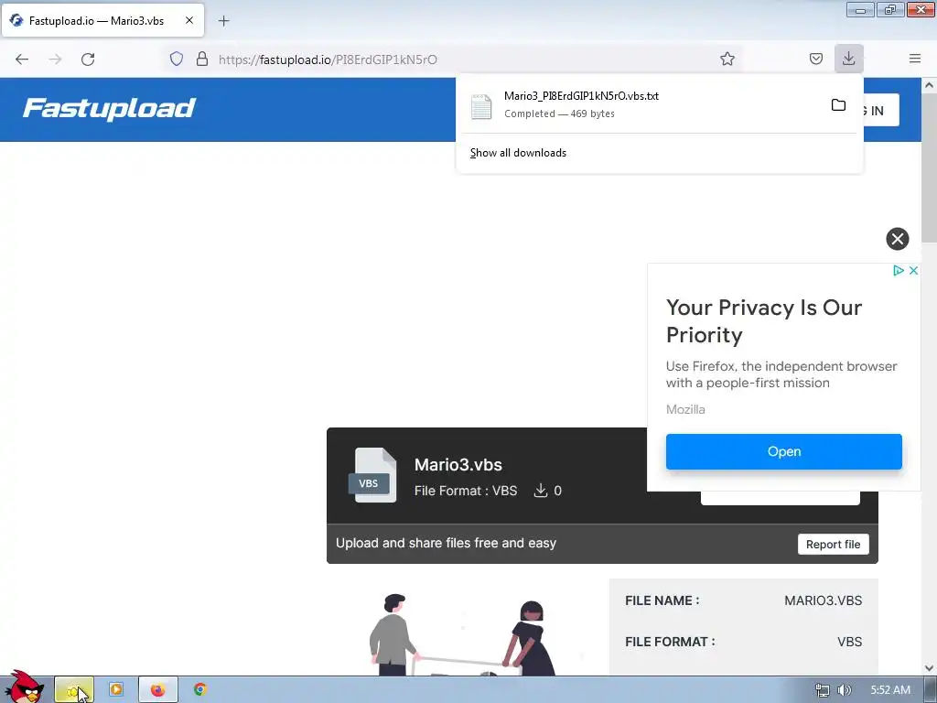Dismiss the ad with round X button
This screenshot has height=703, width=937.
click(x=897, y=239)
